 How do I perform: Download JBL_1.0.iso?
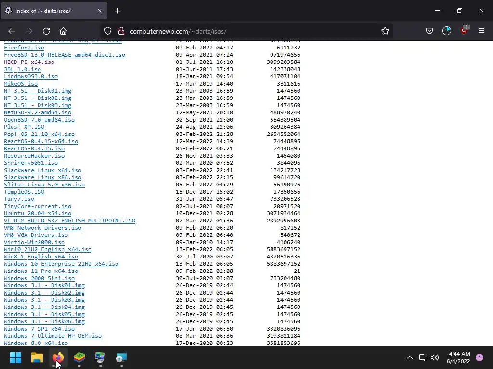pos(22,69)
